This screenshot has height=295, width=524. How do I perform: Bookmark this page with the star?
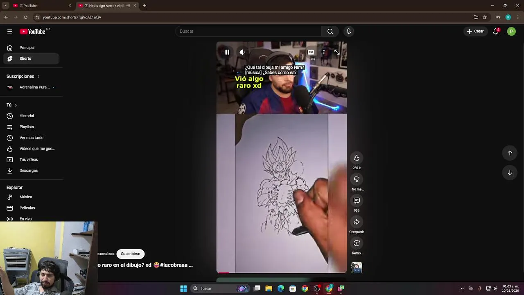click(x=485, y=17)
